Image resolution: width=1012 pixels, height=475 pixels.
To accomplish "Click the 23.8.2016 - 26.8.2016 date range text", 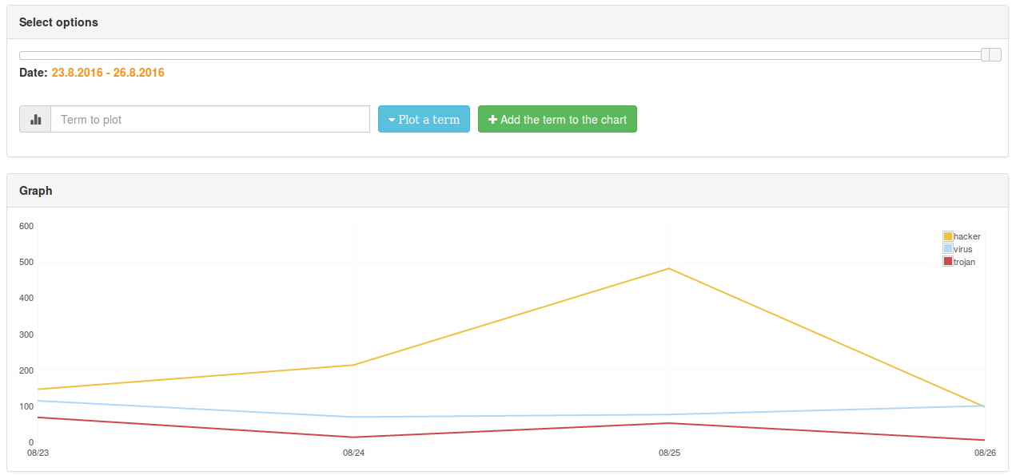I will [108, 73].
